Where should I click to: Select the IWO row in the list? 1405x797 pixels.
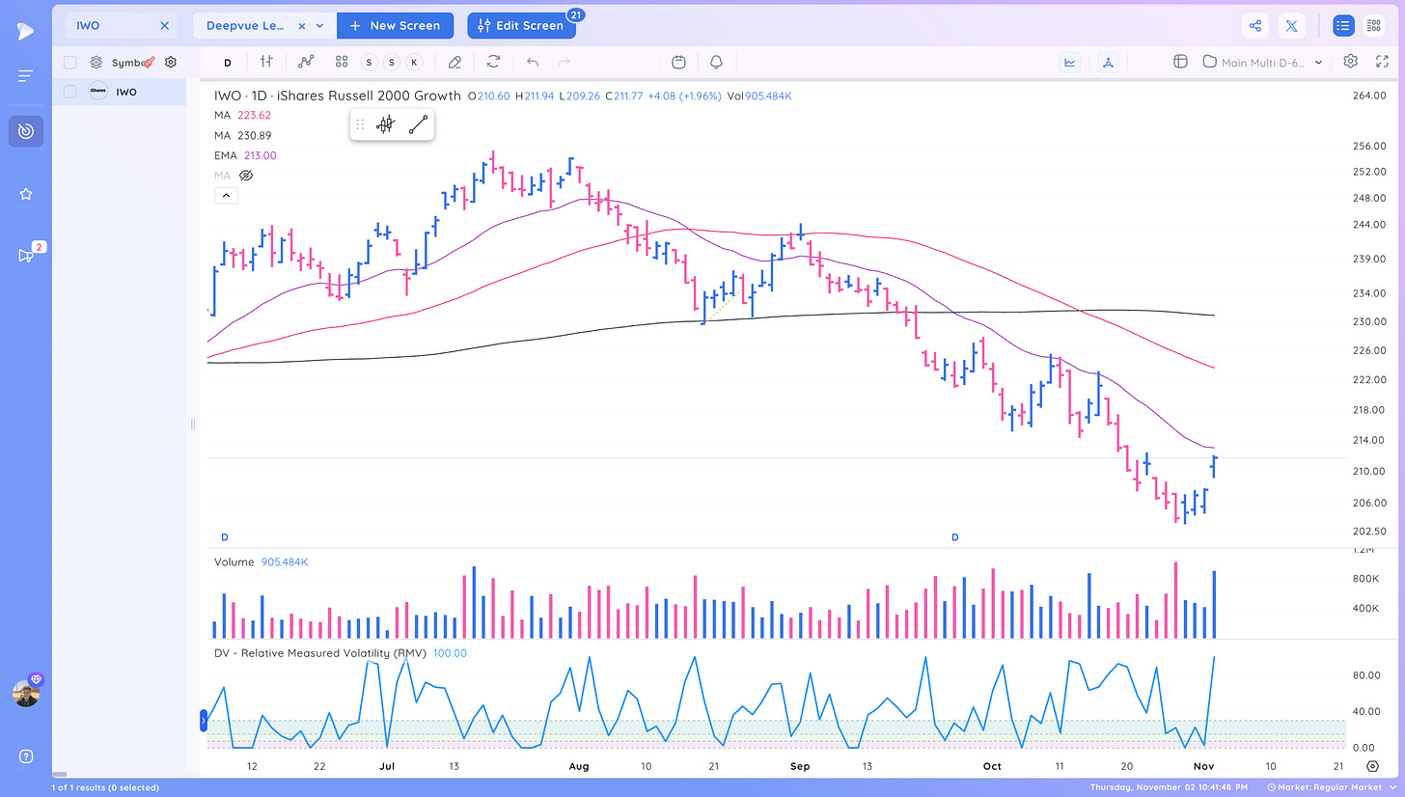119,92
